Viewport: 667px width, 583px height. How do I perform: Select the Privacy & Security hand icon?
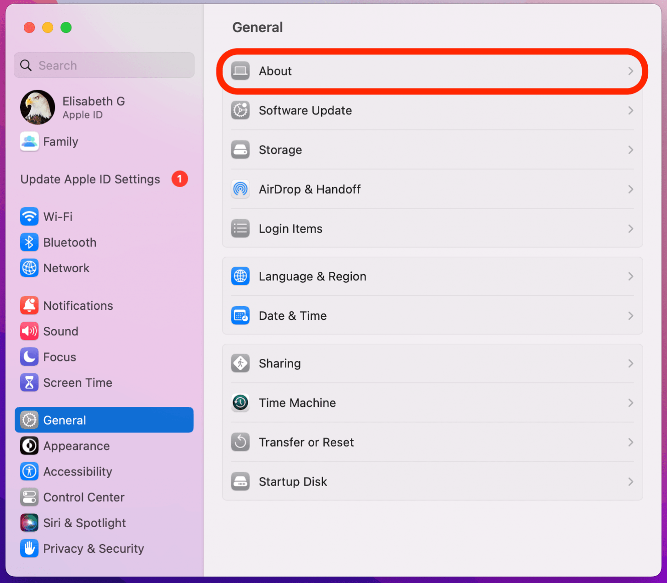[x=29, y=548]
